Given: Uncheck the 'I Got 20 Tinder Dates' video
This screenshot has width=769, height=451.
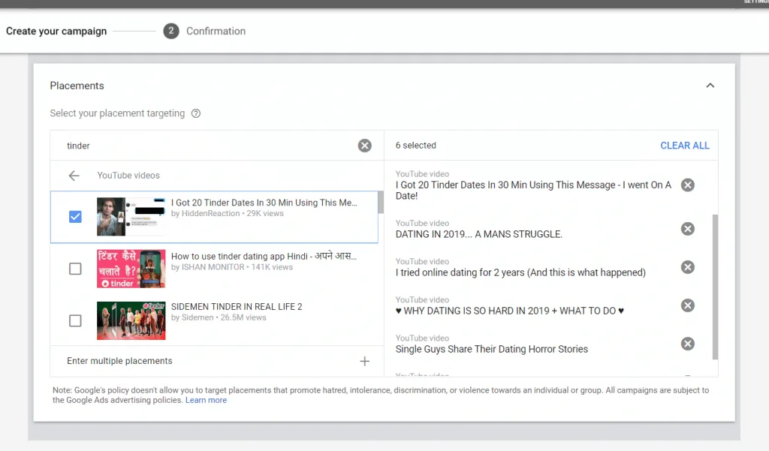Looking at the screenshot, I should (75, 217).
